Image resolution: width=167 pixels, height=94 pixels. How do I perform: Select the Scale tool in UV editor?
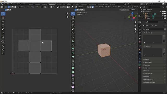click(3, 29)
